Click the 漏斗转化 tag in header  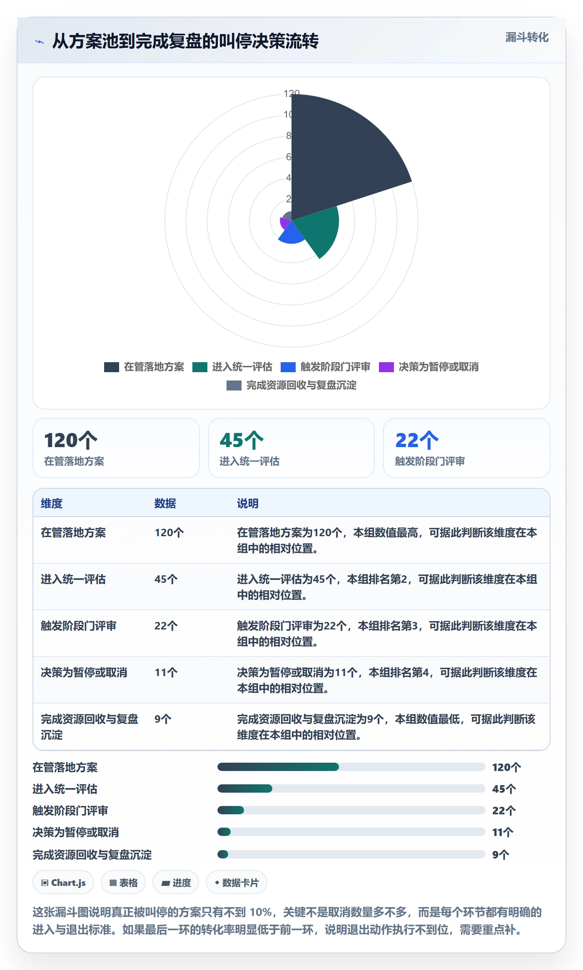pyautogui.click(x=527, y=37)
